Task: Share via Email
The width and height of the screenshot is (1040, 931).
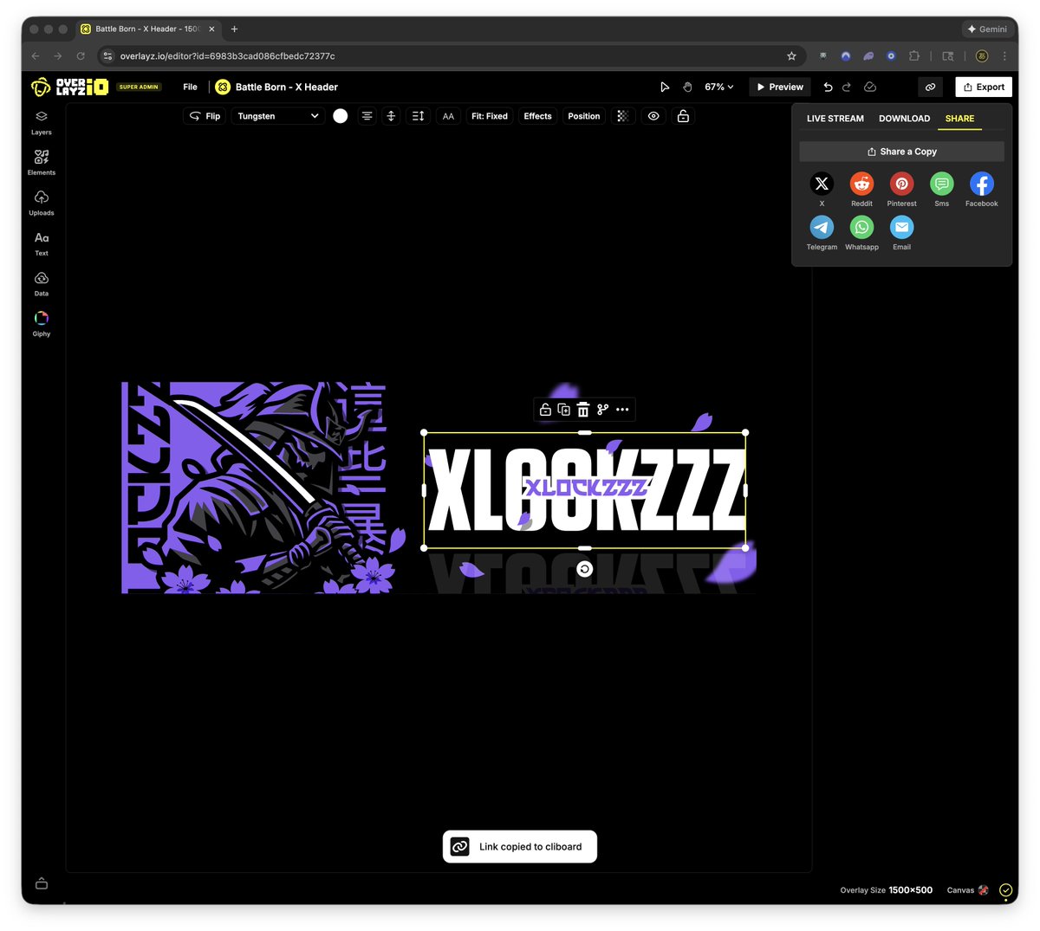Action: pyautogui.click(x=901, y=232)
